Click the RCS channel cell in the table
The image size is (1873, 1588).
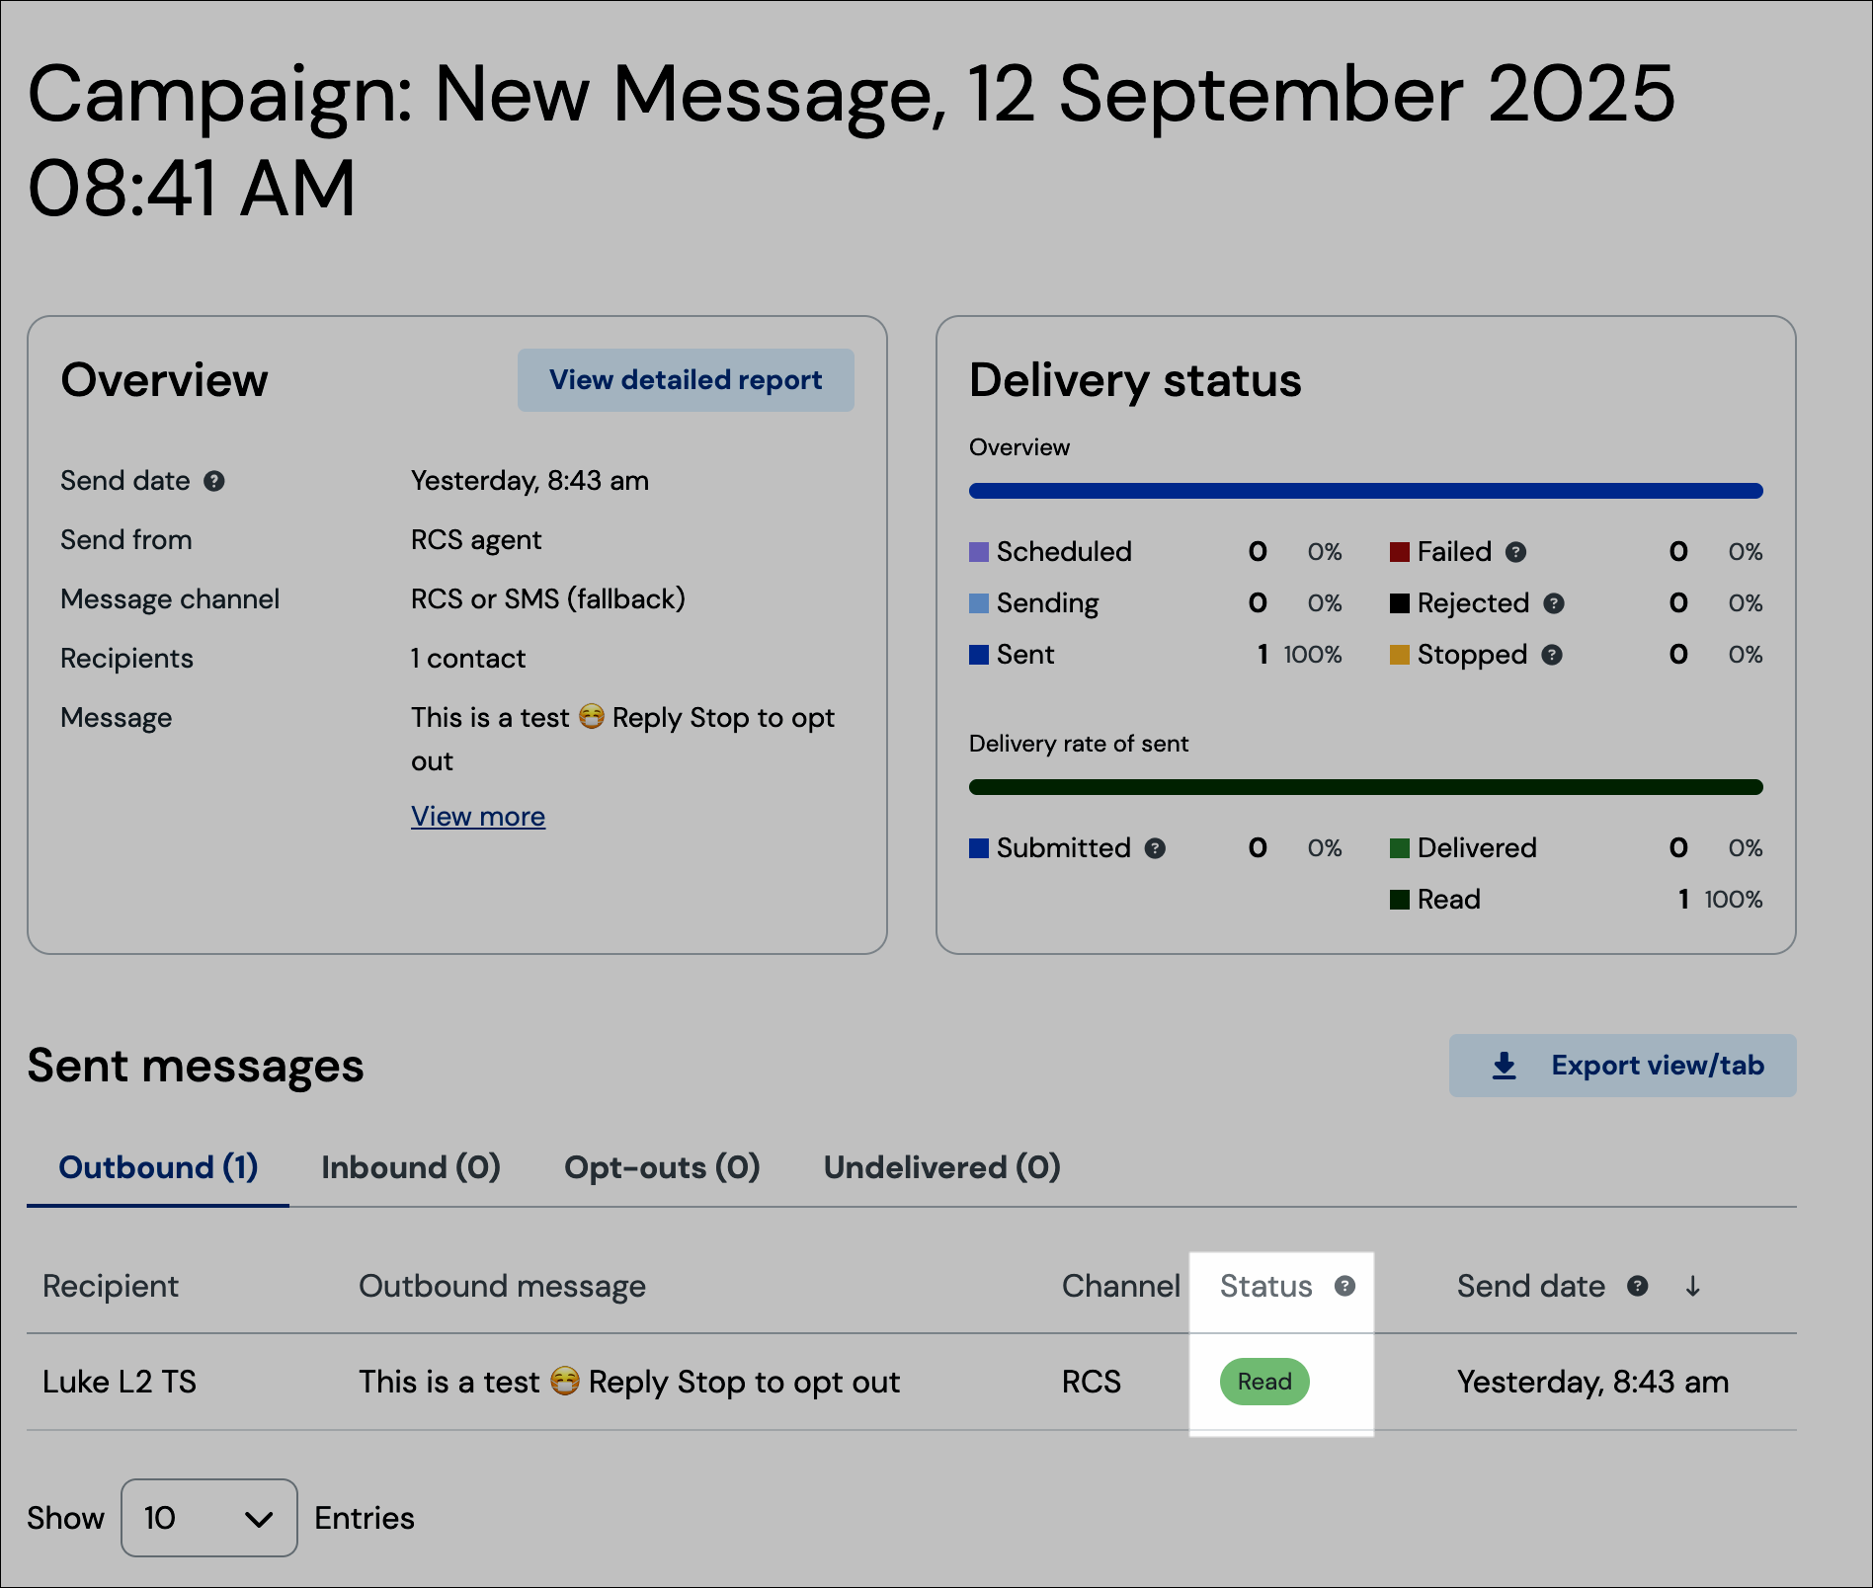coord(1092,1382)
